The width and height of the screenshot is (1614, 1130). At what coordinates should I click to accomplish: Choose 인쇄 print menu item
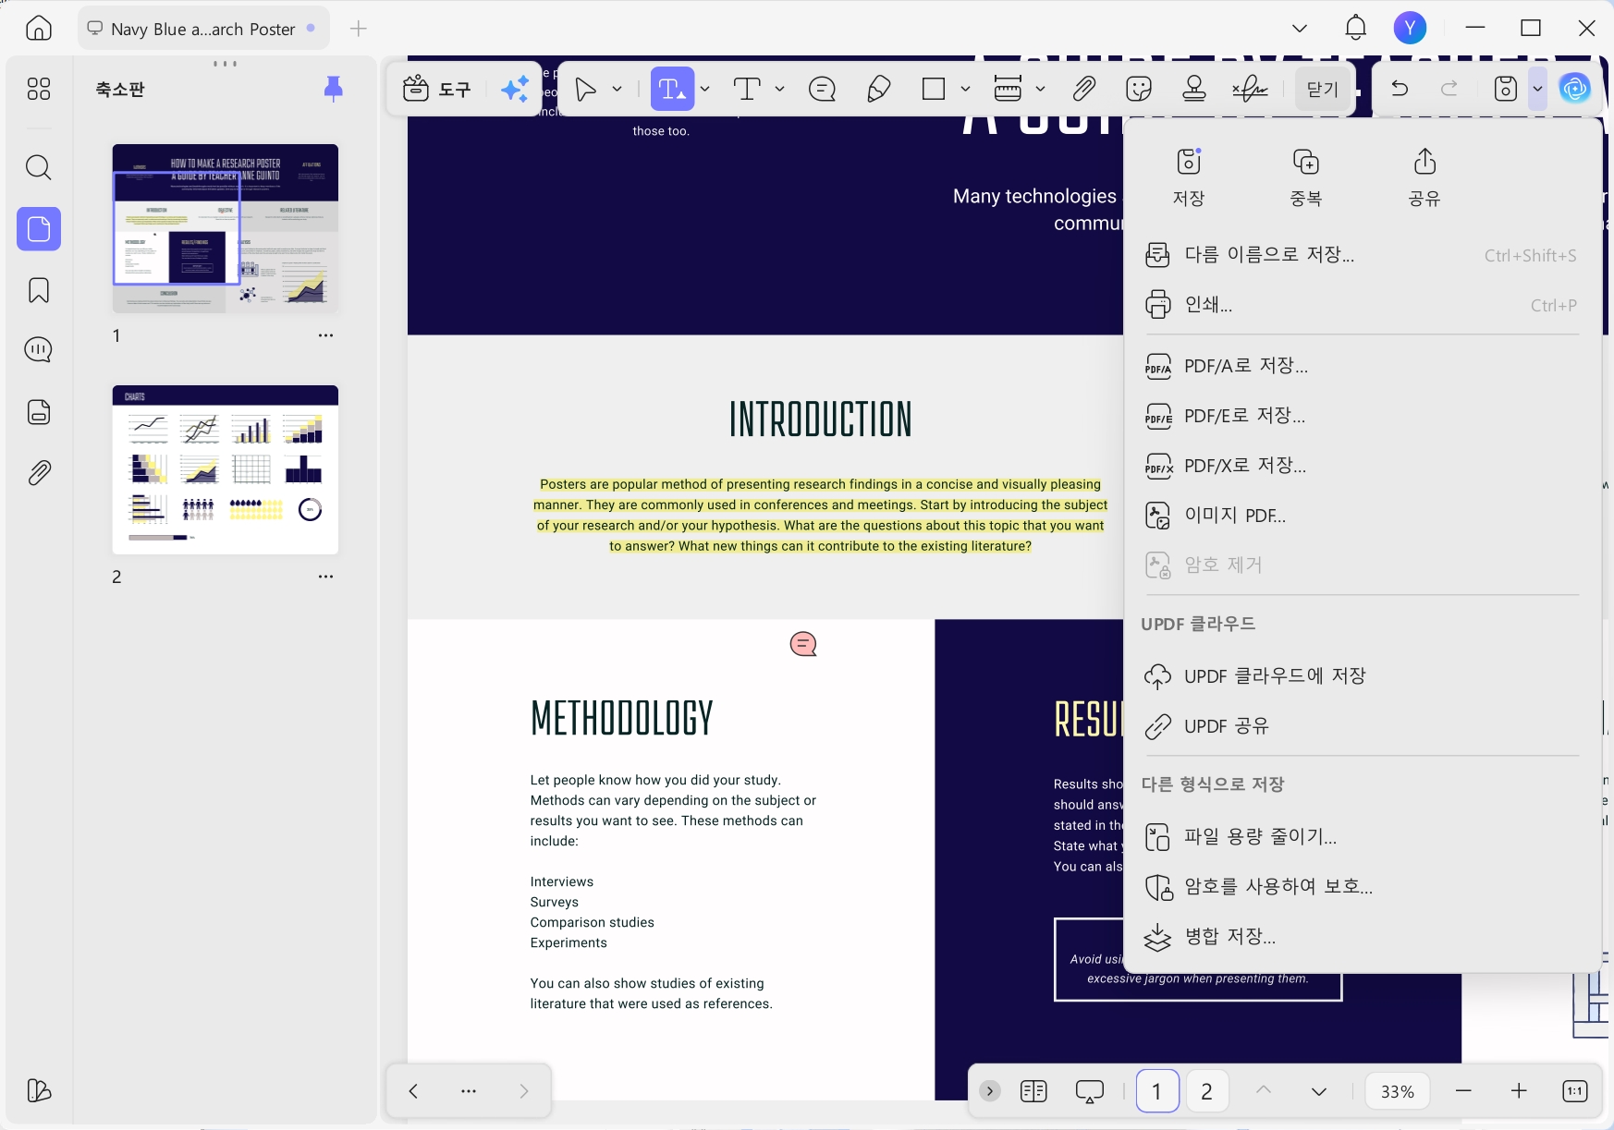(x=1361, y=305)
